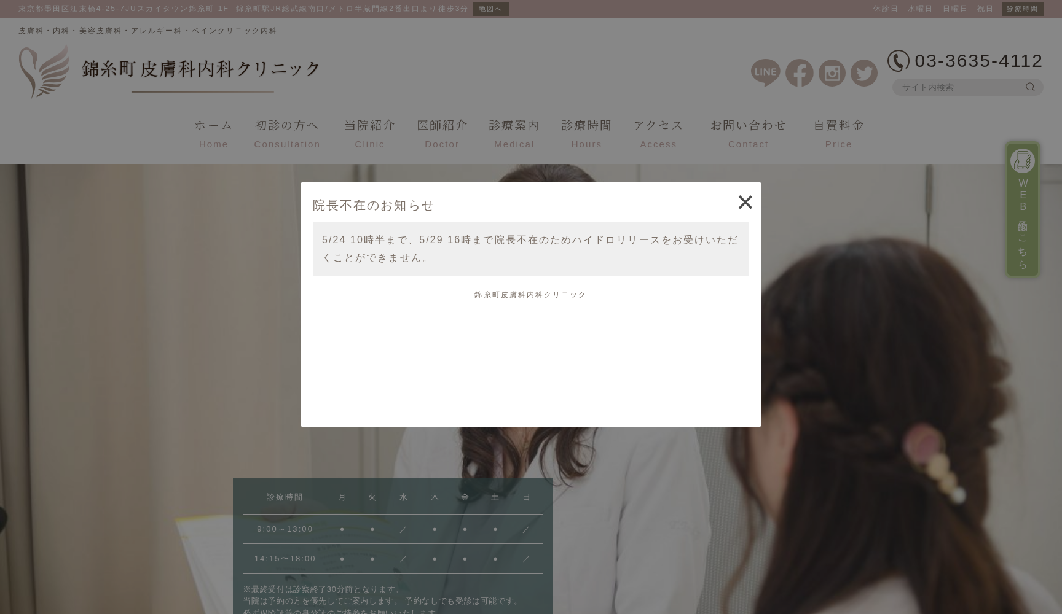
Task: Open the 初診の方へ Consultation menu
Action: coord(287,133)
